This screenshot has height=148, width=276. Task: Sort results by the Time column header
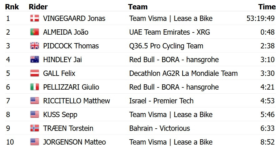[x=266, y=7]
